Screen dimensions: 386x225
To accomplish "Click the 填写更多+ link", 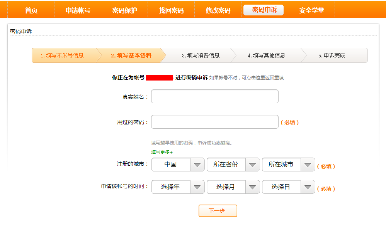I will tap(162, 152).
